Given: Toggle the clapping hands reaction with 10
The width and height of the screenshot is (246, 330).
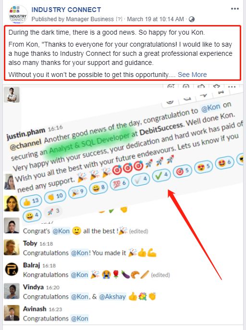Looking at the screenshot, I should tap(55, 197).
